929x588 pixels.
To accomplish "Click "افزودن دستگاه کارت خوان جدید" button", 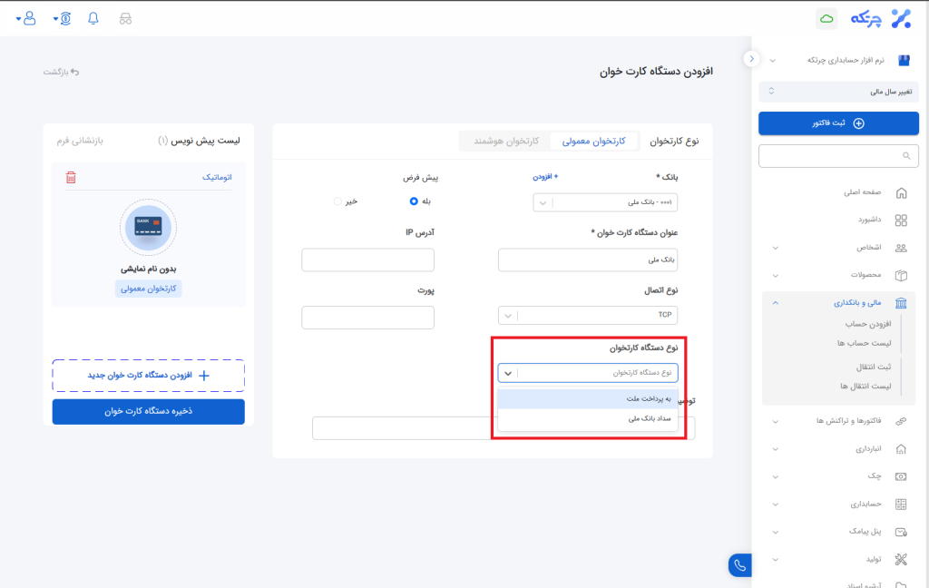I will pyautogui.click(x=148, y=375).
